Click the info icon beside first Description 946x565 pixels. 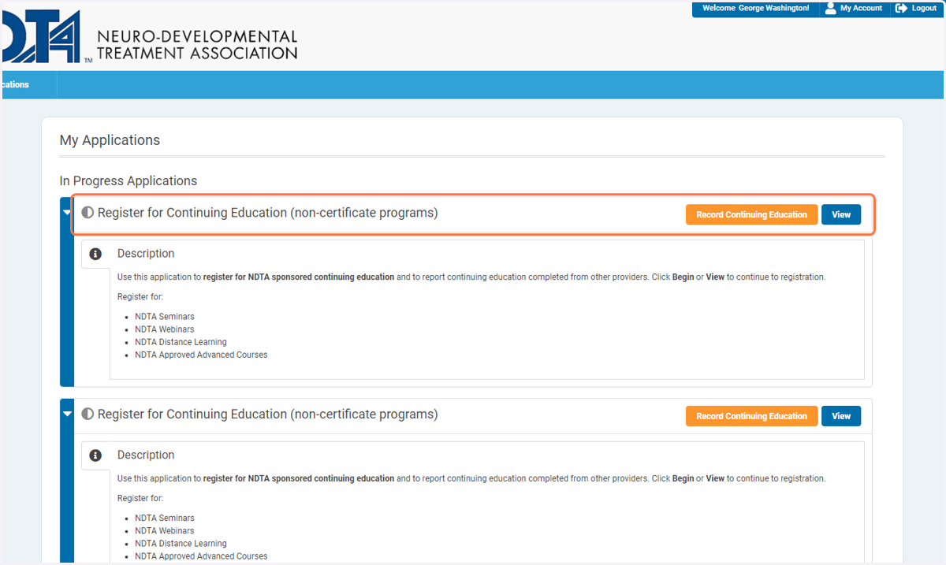[x=95, y=254]
